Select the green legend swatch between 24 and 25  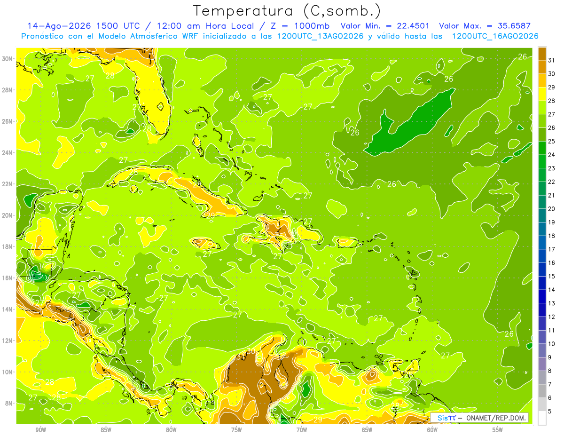click(542, 148)
